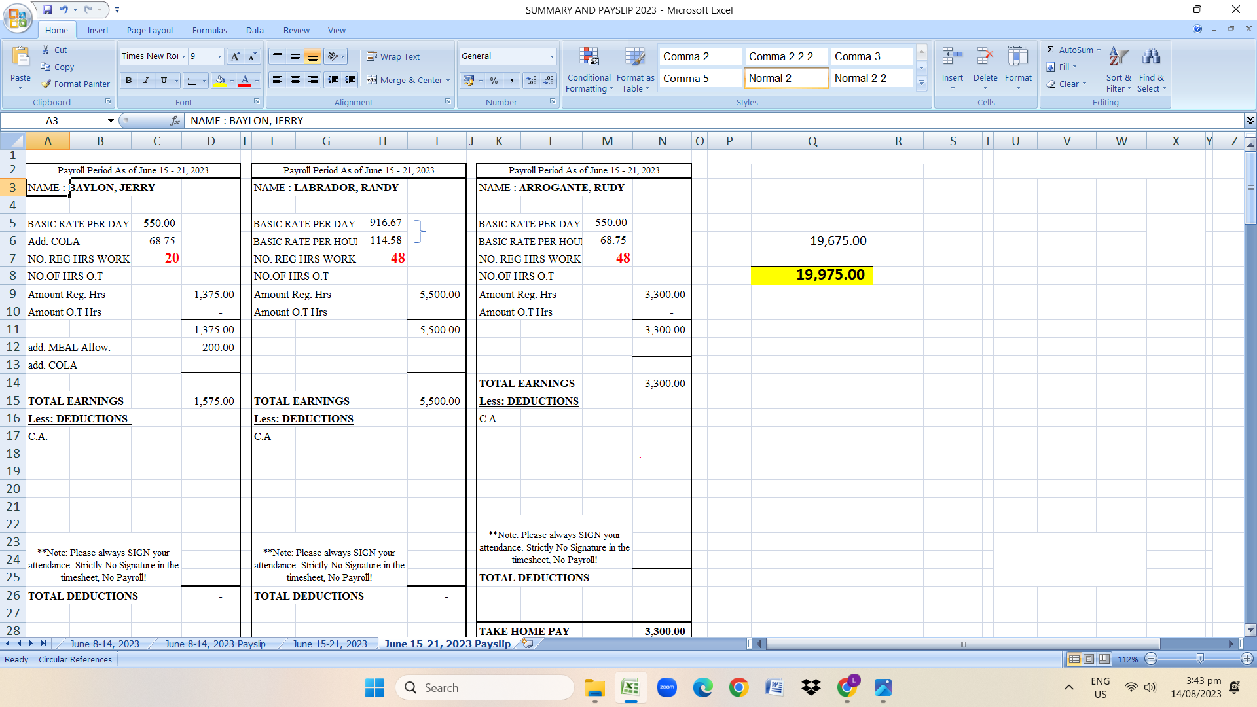Select the yellow cell showing 19,975.00
Screen dimensions: 1257x707
pyautogui.click(x=811, y=275)
